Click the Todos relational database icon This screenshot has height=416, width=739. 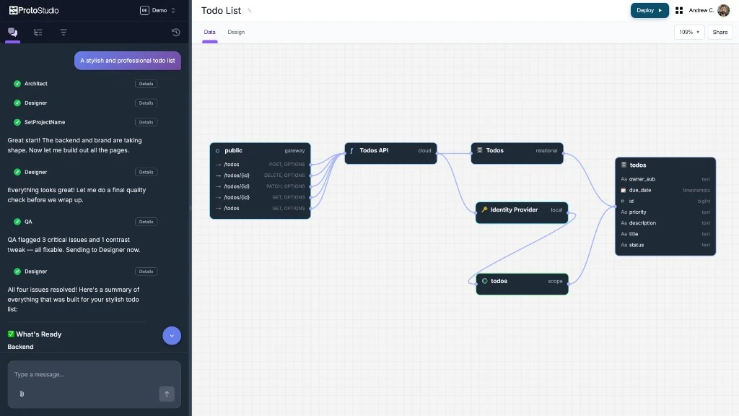[x=480, y=150]
